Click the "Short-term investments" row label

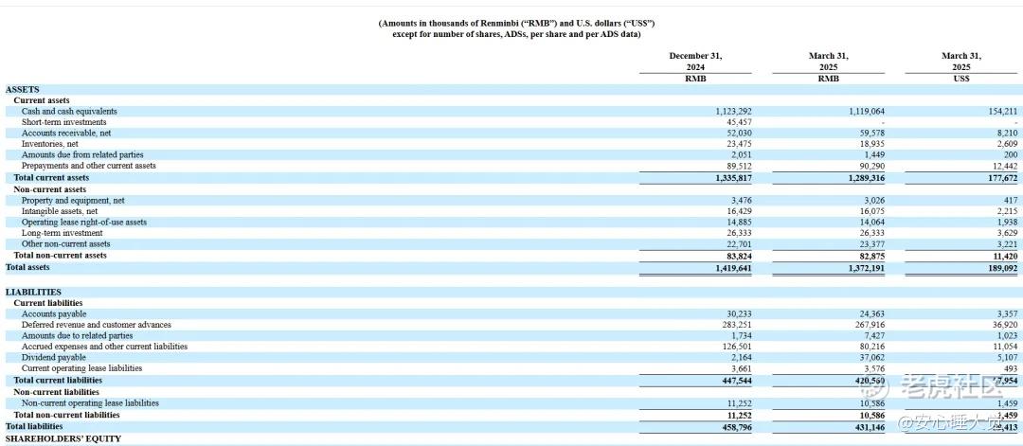64,122
